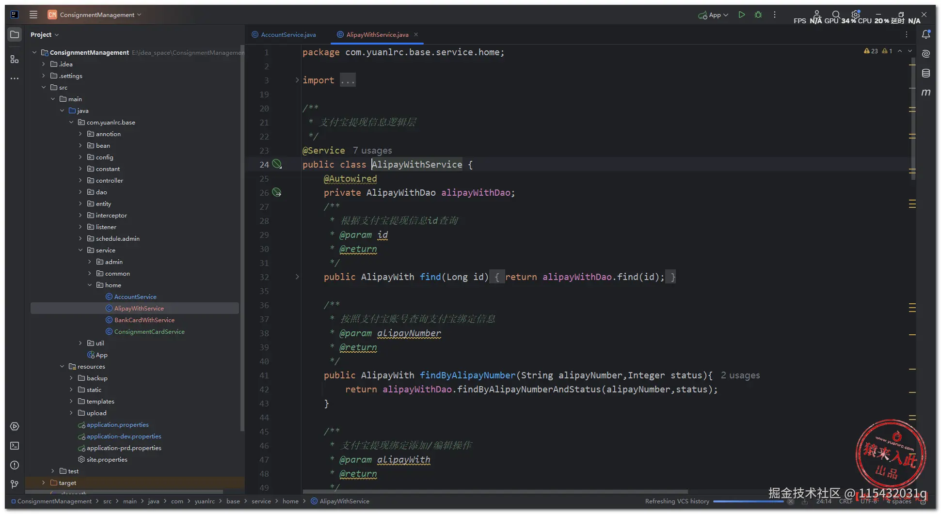Click the editor horizontal scrollbar

pos(494,491)
